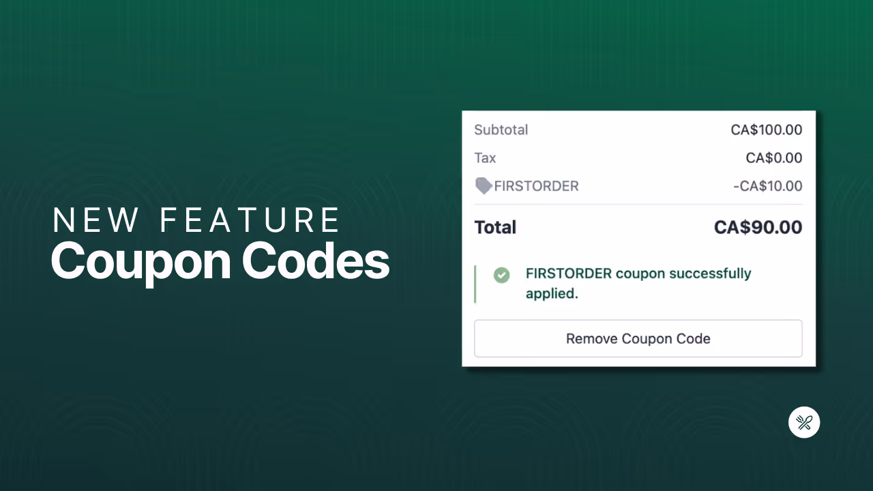Select the -CA$10.00 discount amount
Viewport: 873px width, 491px height.
click(767, 185)
